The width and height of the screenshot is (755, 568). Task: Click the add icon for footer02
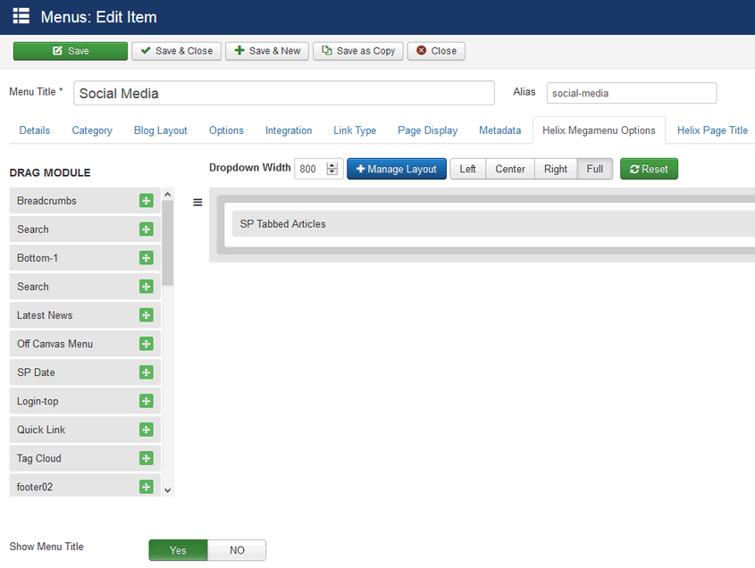(x=147, y=487)
